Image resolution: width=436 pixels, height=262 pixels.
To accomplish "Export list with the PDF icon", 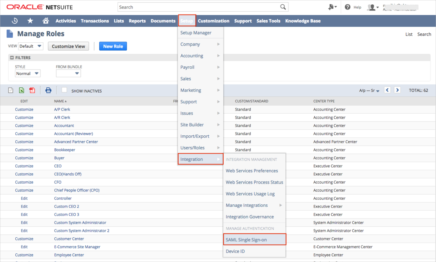I will (32, 91).
